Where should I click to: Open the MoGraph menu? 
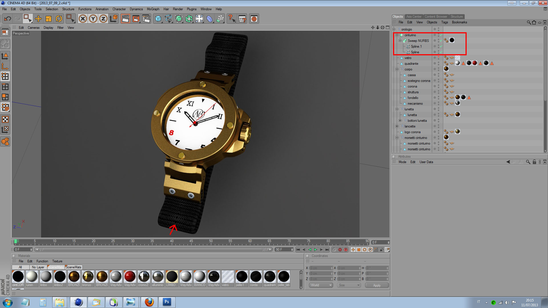[153, 9]
